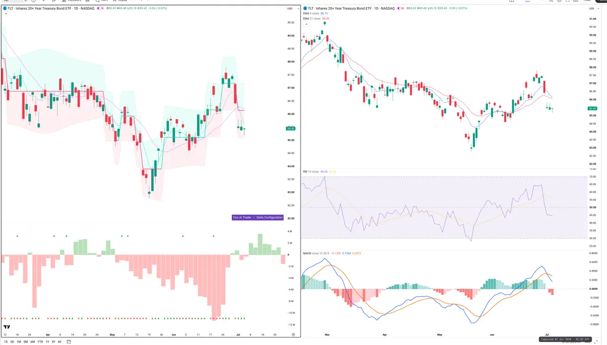This screenshot has height=345, width=607.
Task: Click the 0.0000 level on MACD axis
Action: [x=593, y=289]
